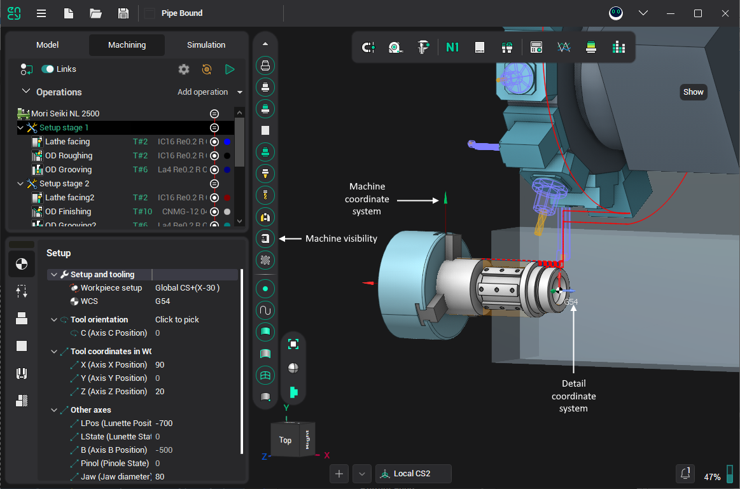
Task: Click the N1 toolbar icon
Action: click(452, 48)
